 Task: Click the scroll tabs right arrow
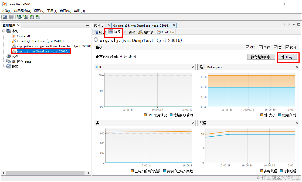[x=289, y=24]
